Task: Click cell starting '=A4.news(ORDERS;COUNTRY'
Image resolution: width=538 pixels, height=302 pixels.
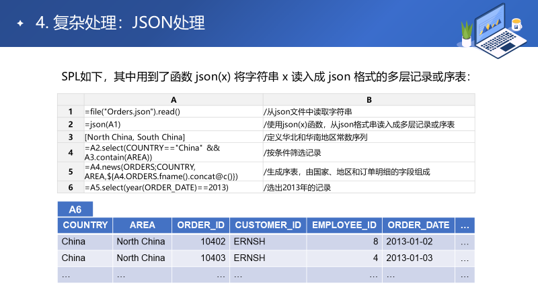Action: [x=174, y=171]
